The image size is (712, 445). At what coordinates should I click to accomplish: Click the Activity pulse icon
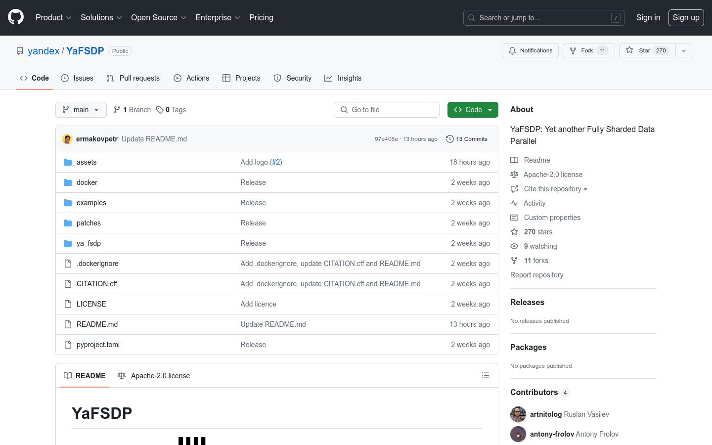[x=514, y=203]
